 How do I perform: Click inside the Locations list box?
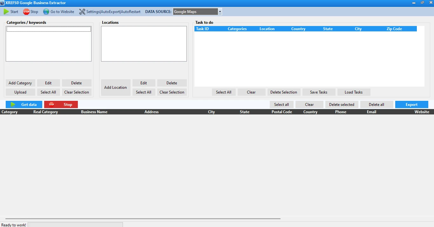click(x=144, y=44)
